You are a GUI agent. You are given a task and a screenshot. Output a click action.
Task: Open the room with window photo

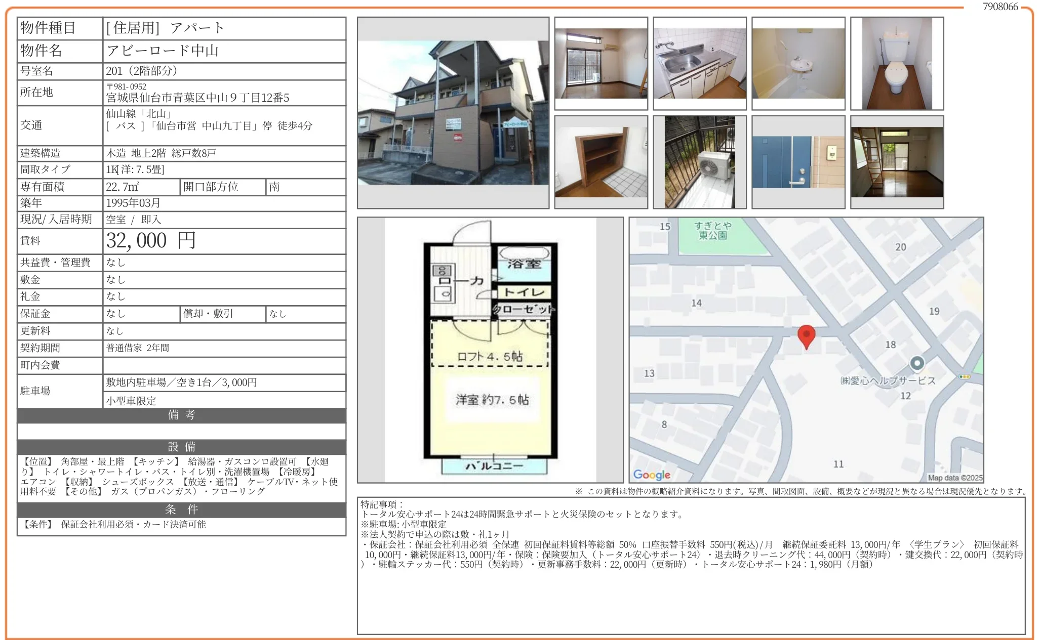601,64
